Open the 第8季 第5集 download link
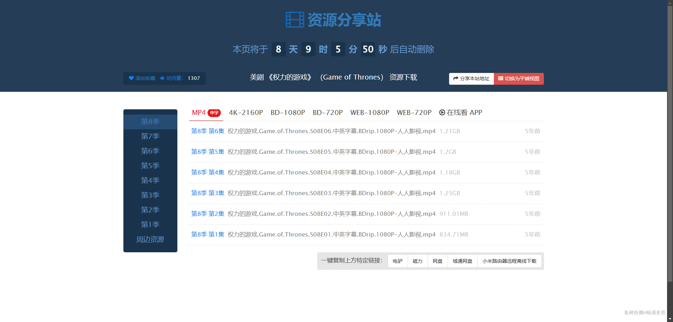 pos(208,152)
